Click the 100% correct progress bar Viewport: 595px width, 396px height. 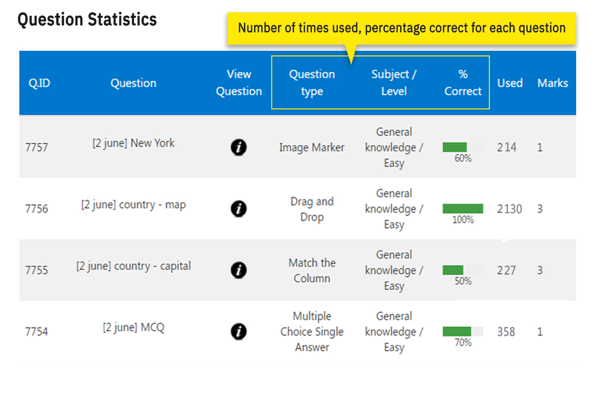click(463, 208)
